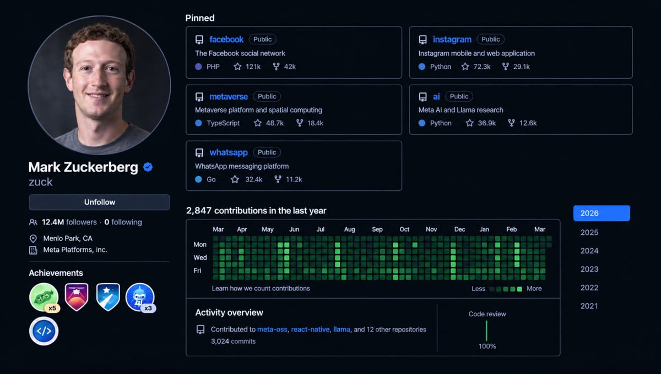Click the Unfollow button
This screenshot has height=374, width=661.
click(x=99, y=202)
